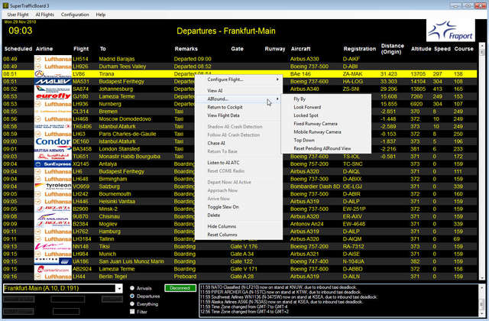The height and width of the screenshot is (321, 489).
Task: Choose Top Down view
Action: (x=326, y=140)
